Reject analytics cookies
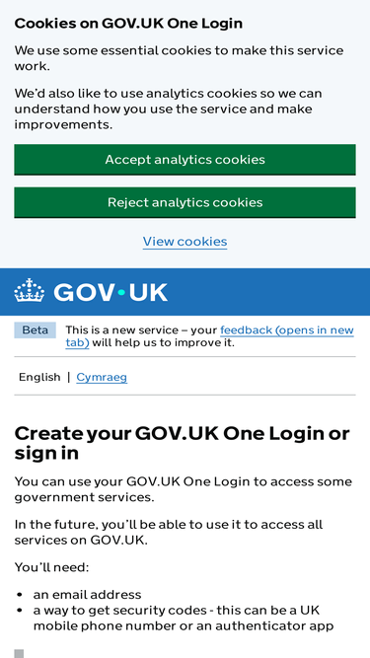Image resolution: width=370 pixels, height=658 pixels. (185, 202)
